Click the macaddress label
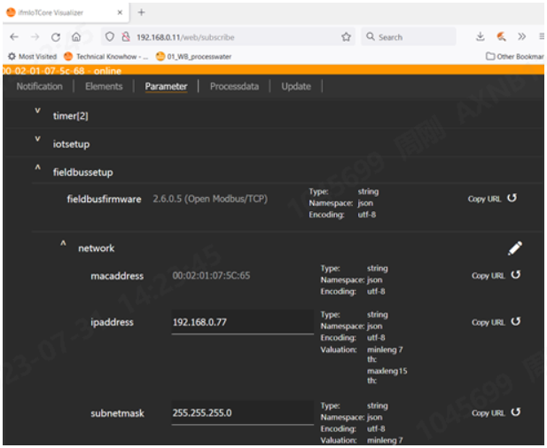The width and height of the screenshot is (547, 448). tap(117, 276)
